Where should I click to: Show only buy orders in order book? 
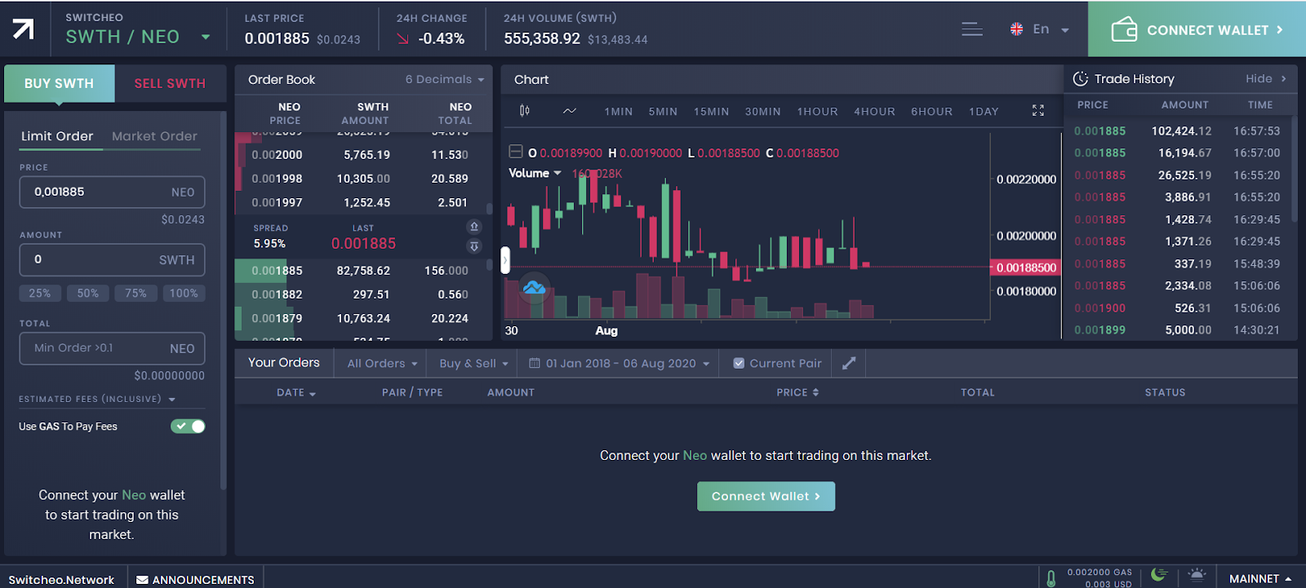pyautogui.click(x=473, y=245)
